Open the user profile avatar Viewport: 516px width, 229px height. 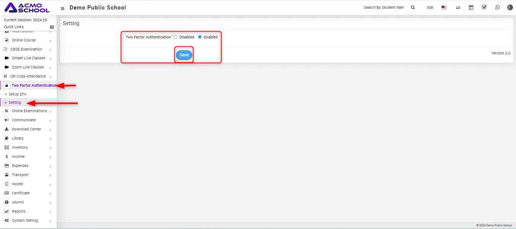click(510, 7)
